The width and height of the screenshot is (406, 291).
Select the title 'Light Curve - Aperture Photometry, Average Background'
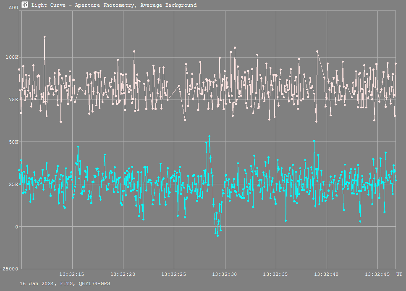click(114, 5)
